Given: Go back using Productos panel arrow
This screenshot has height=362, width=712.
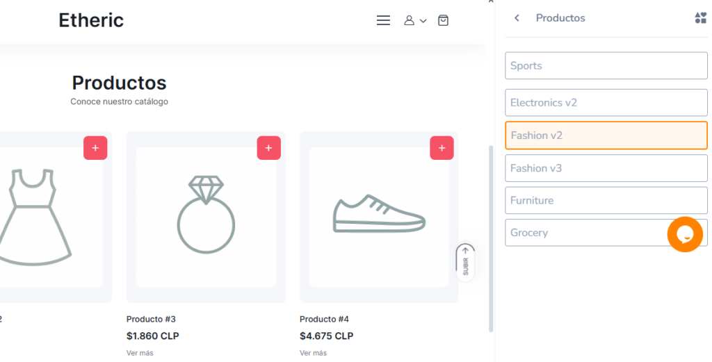Looking at the screenshot, I should [517, 18].
